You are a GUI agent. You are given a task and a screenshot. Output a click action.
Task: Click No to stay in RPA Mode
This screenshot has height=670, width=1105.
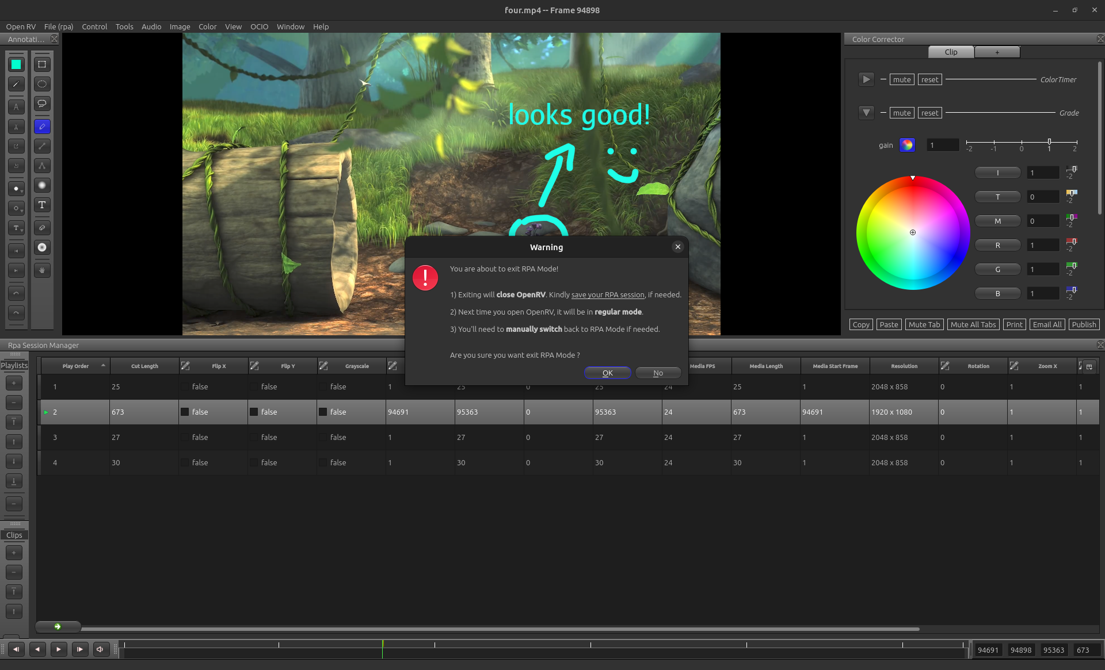pos(658,373)
